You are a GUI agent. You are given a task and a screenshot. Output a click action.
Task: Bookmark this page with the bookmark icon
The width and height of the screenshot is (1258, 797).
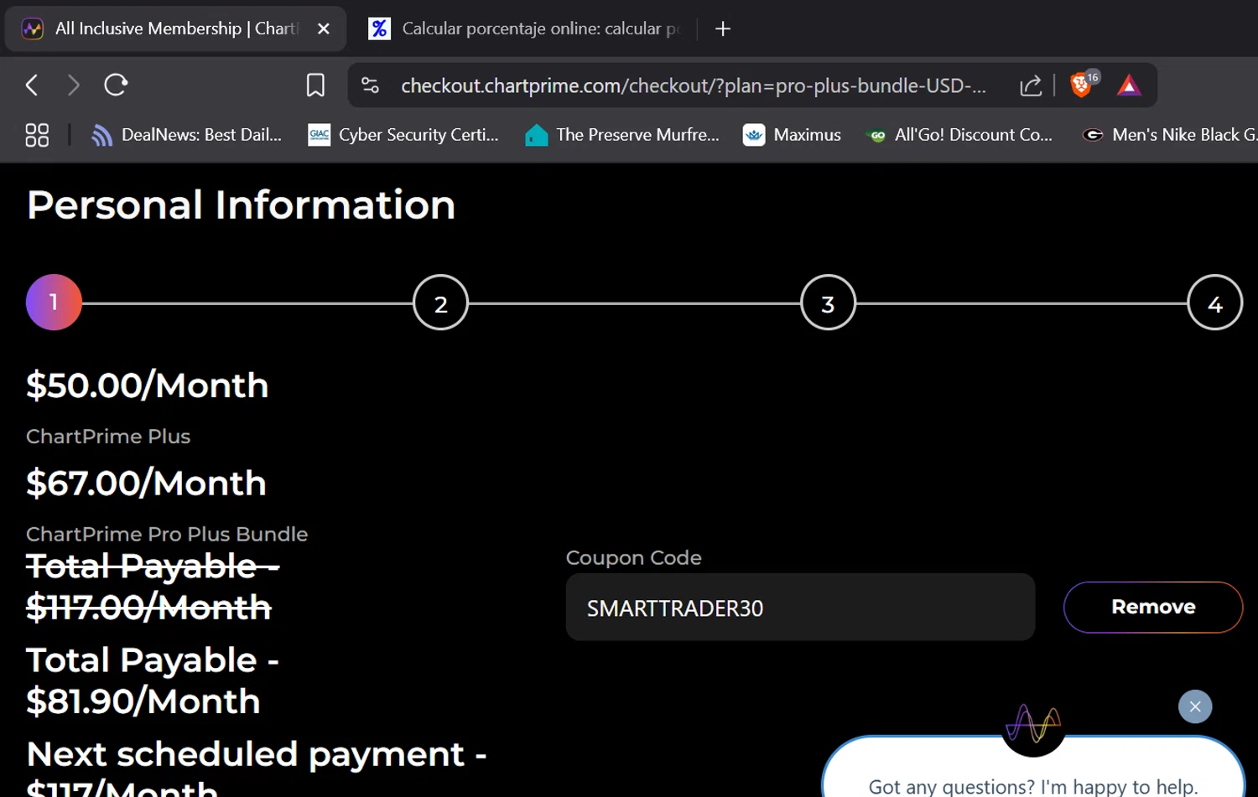315,85
